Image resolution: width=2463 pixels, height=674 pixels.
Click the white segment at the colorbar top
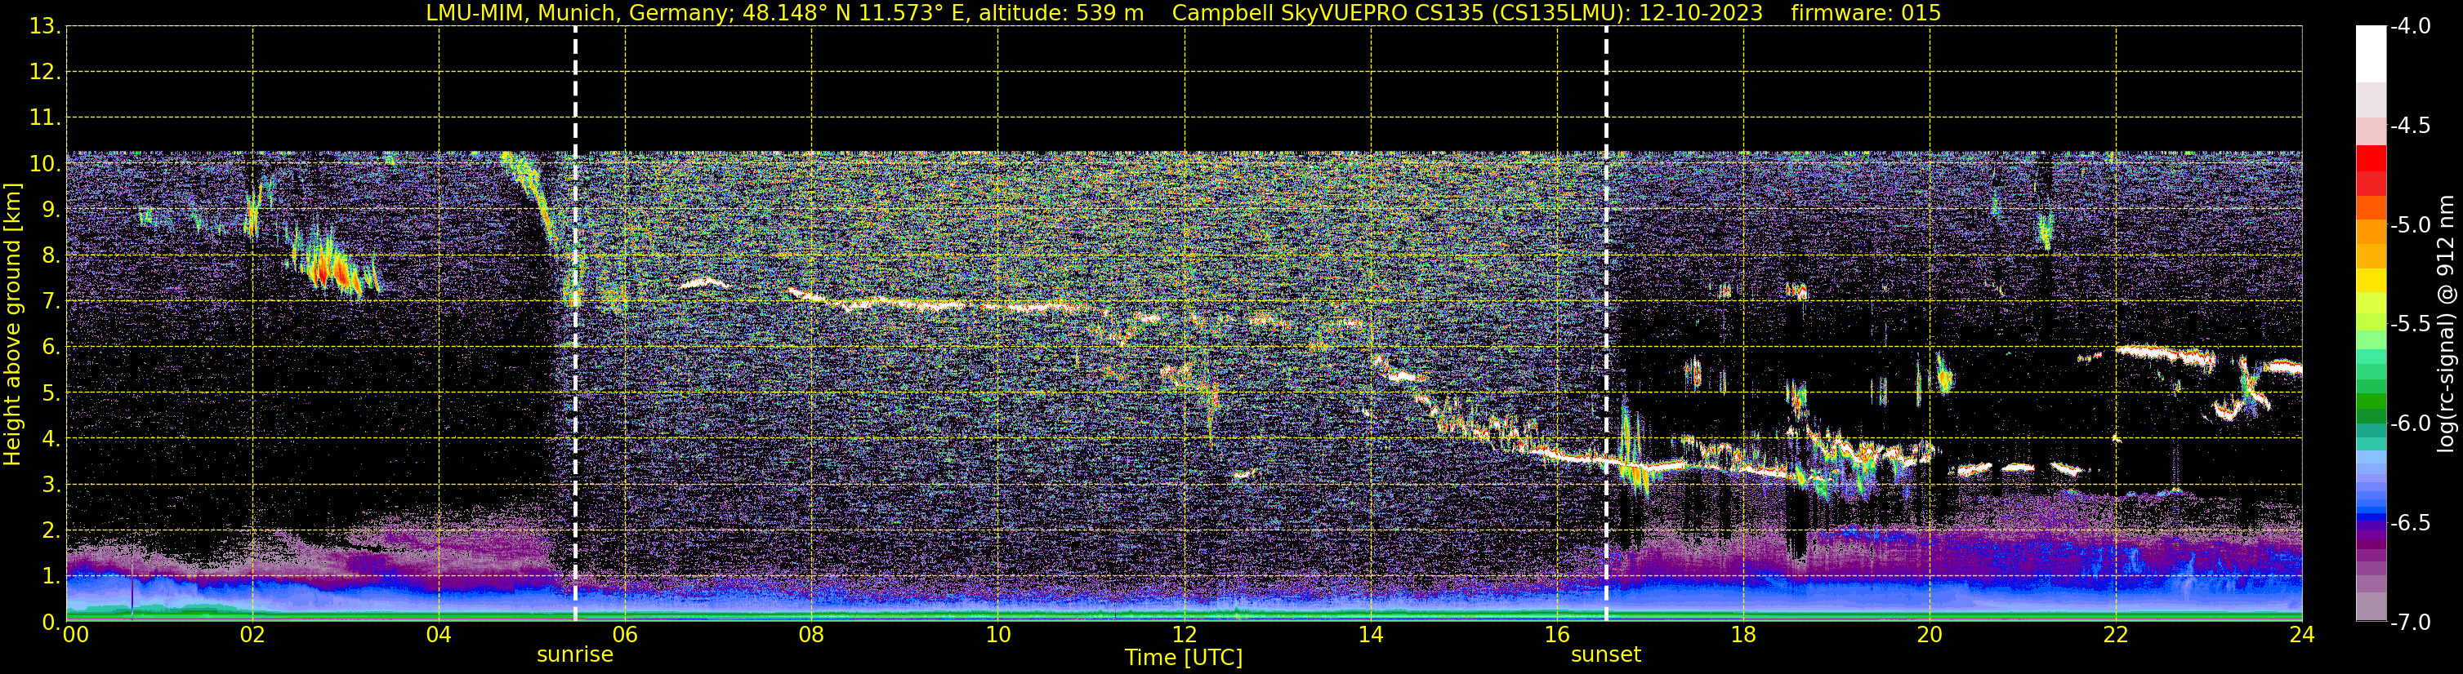[x=2372, y=55]
